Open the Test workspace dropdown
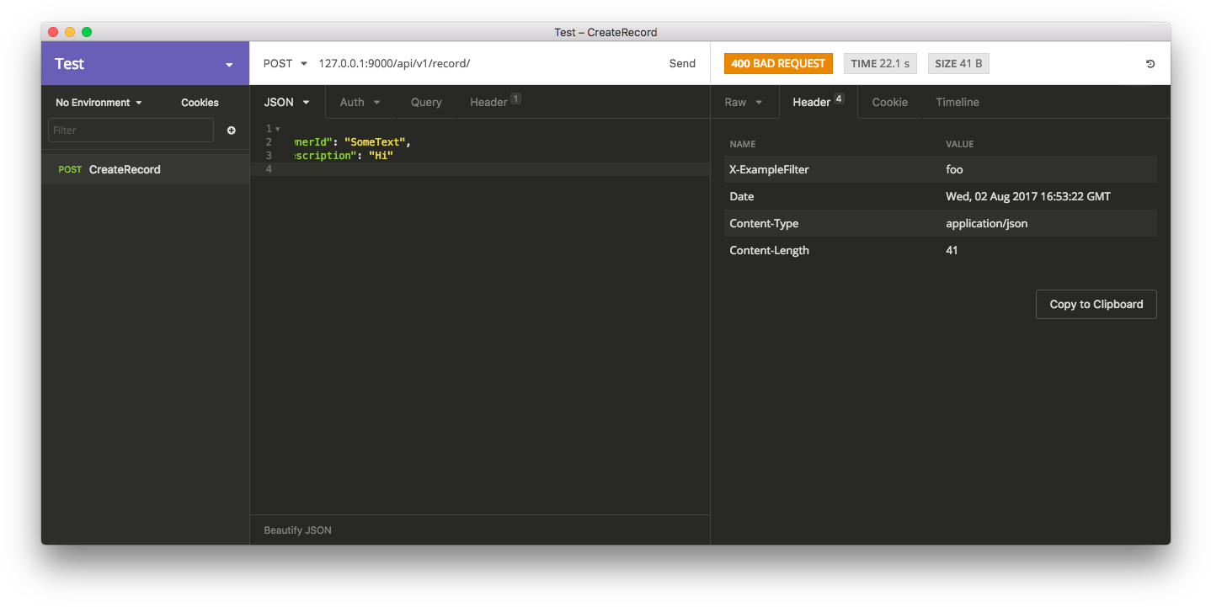This screenshot has height=607, width=1211. pyautogui.click(x=228, y=65)
